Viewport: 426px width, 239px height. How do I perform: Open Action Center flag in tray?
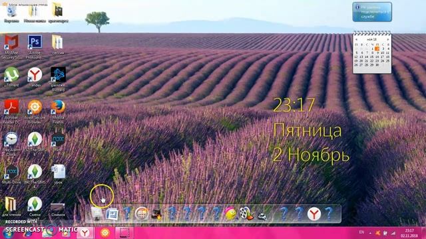[x=385, y=233]
